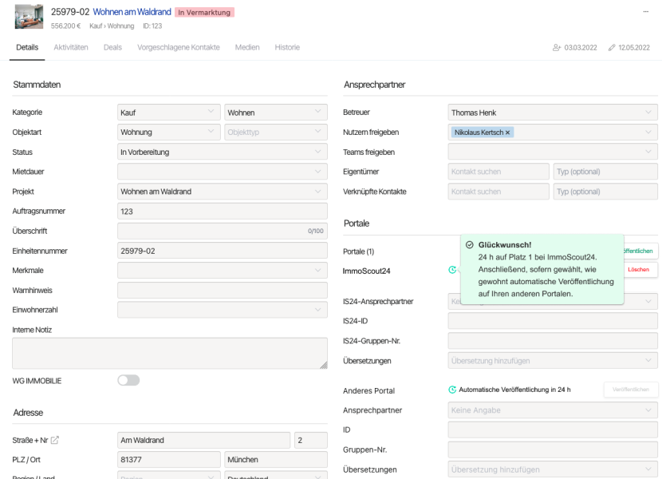Open the Historie tab
Image resolution: width=662 pixels, height=479 pixels.
(x=287, y=47)
